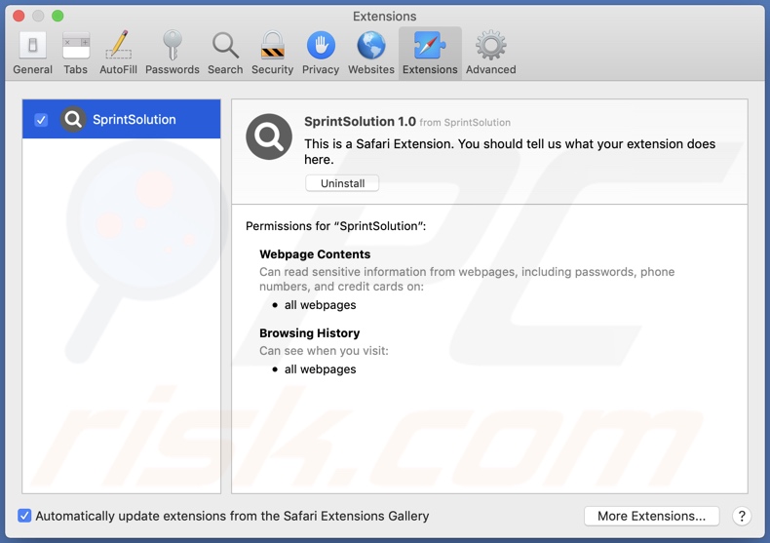
Task: Disable the SprintSolution extension checkbox
Action: [41, 120]
